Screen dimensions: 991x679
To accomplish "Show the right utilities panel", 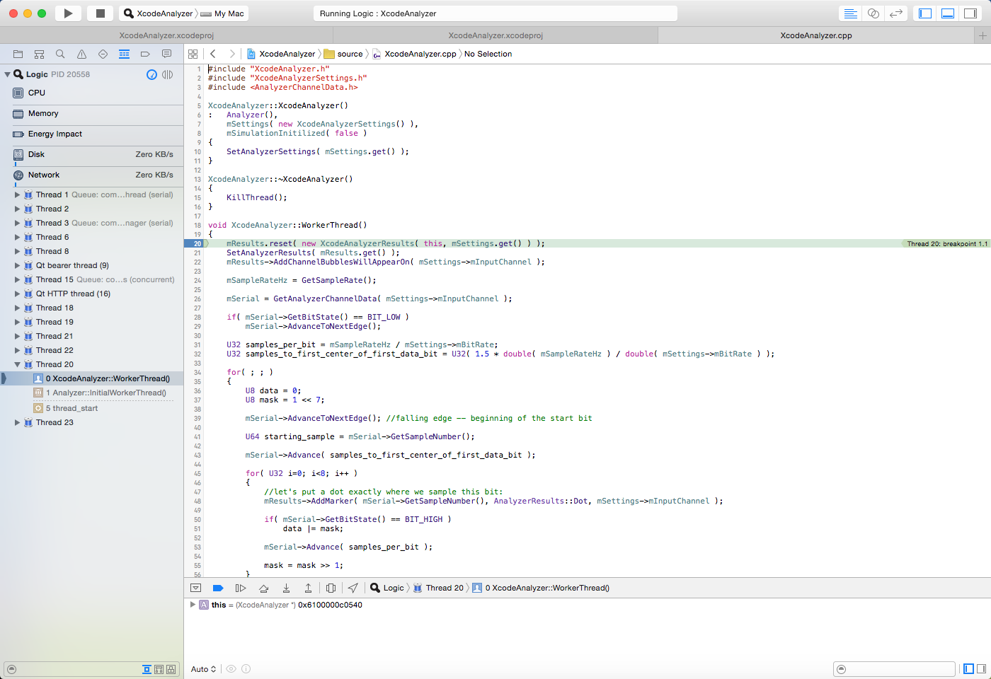I will 970,13.
